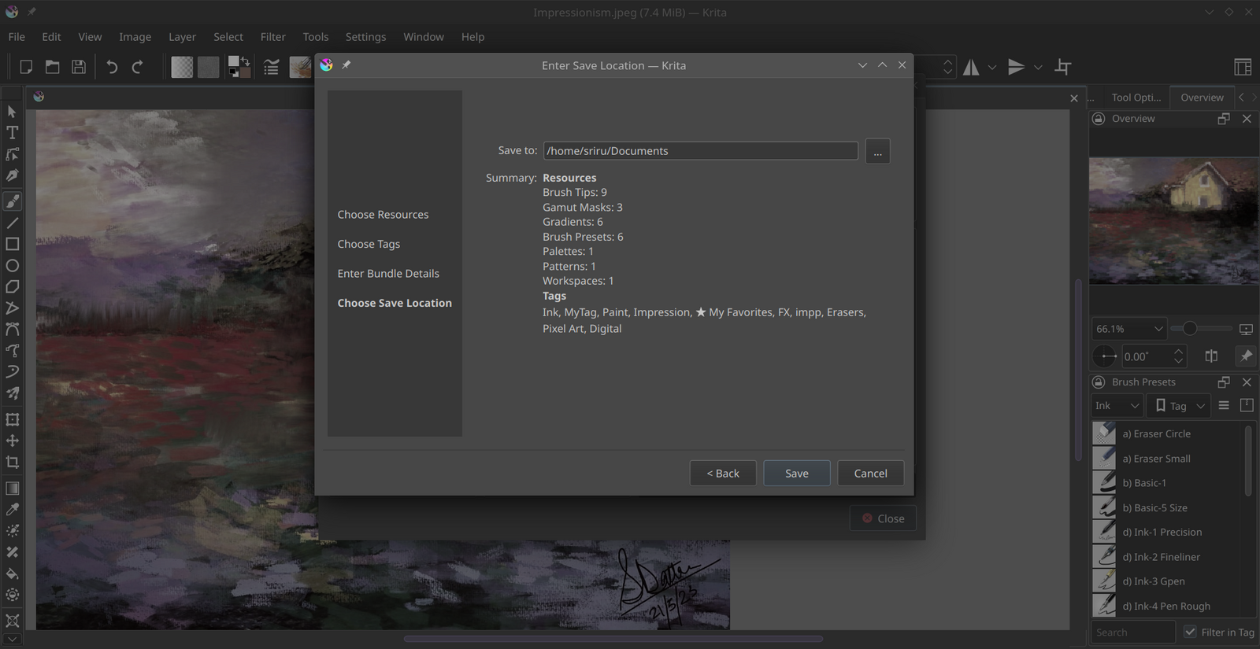
Task: Select the Fill bucket tool
Action: 13,573
